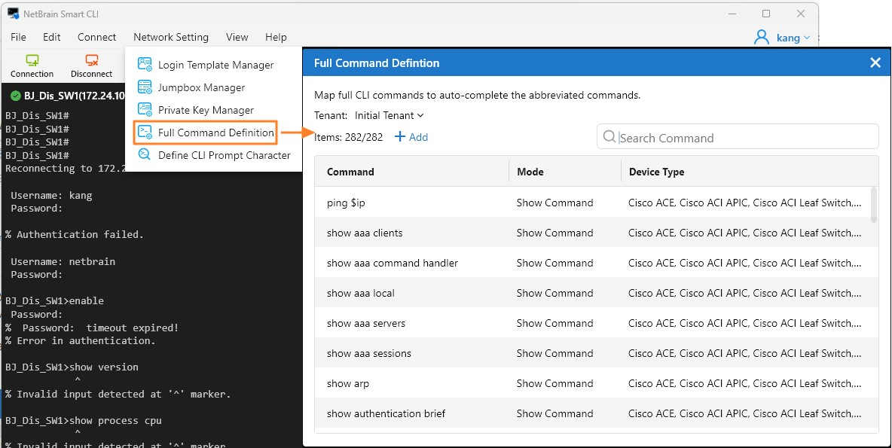This screenshot has width=892, height=448.
Task: Open the Network Setting menu
Action: click(171, 37)
